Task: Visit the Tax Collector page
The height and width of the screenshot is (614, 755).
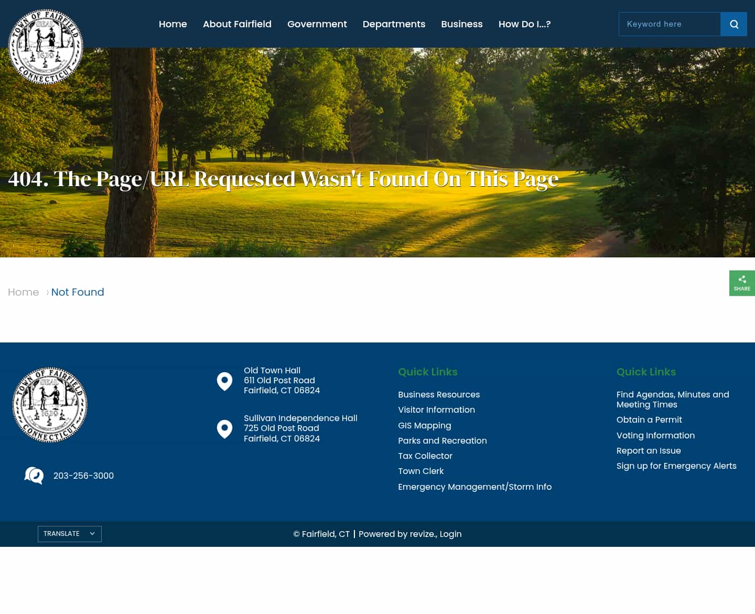Action: 425,456
